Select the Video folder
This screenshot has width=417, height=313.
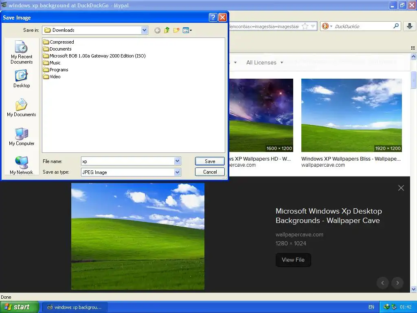52,77
